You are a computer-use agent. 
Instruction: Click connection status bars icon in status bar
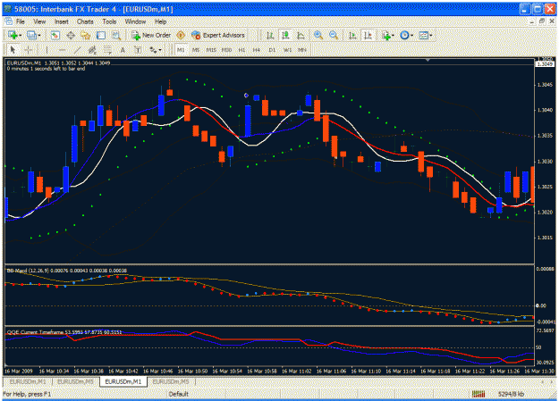click(x=479, y=394)
